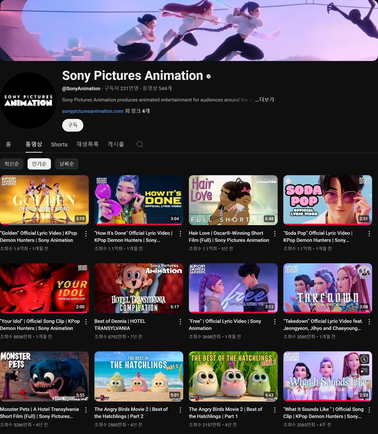Switch to the Shorts tab
The height and width of the screenshot is (434, 378).
[59, 145]
